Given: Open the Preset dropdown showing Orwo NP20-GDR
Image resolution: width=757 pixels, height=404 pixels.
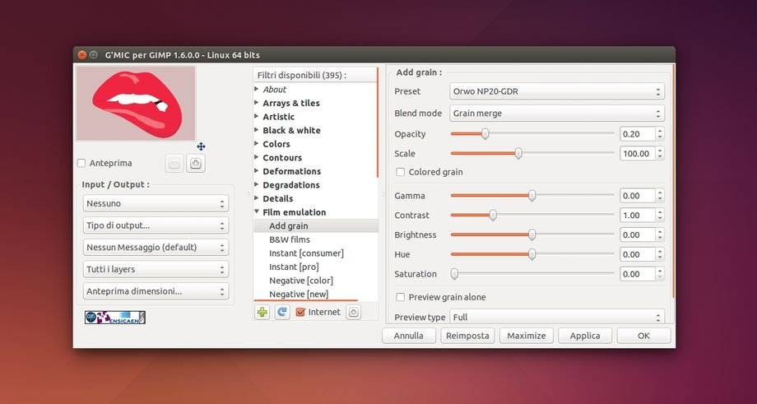Looking at the screenshot, I should click(x=556, y=91).
